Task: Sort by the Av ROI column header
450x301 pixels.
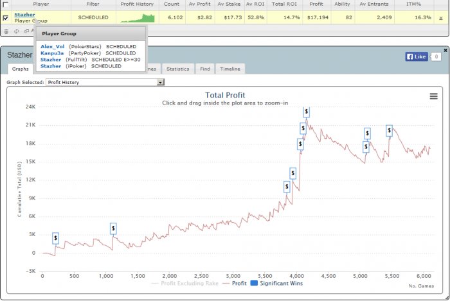Action: [x=255, y=4]
